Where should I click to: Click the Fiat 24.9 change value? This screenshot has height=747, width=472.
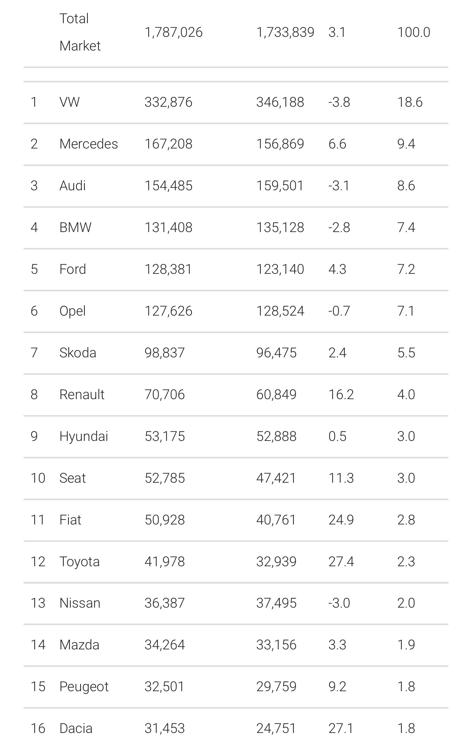[341, 520]
